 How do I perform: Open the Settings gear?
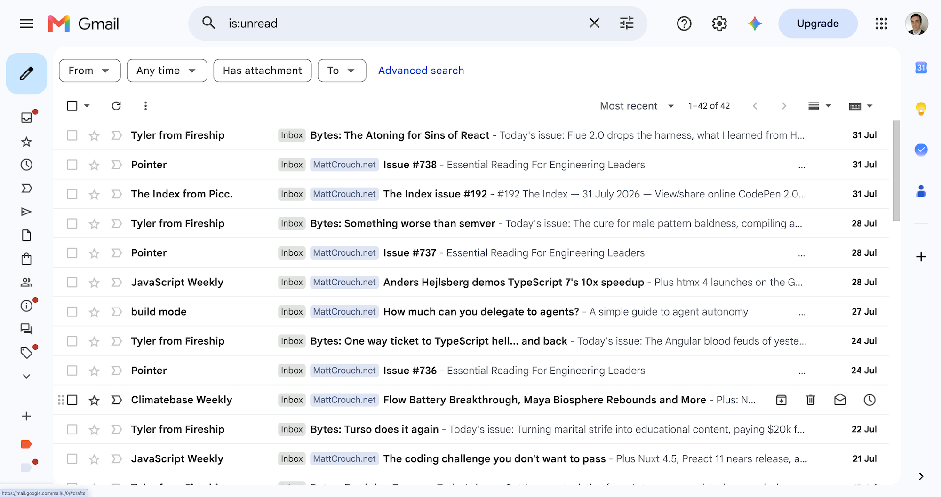(719, 24)
